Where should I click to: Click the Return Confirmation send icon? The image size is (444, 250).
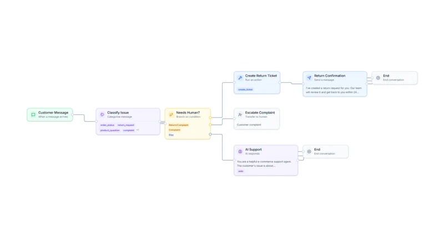coord(309,78)
